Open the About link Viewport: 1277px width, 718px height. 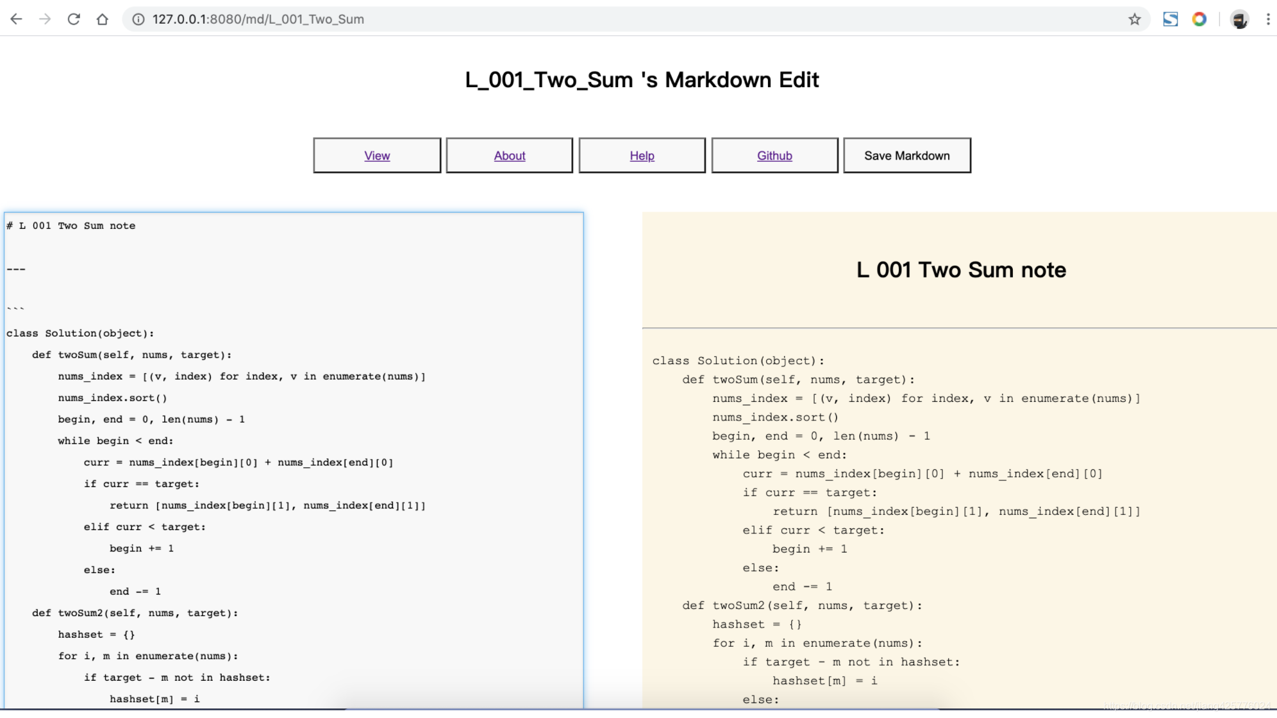coord(510,156)
